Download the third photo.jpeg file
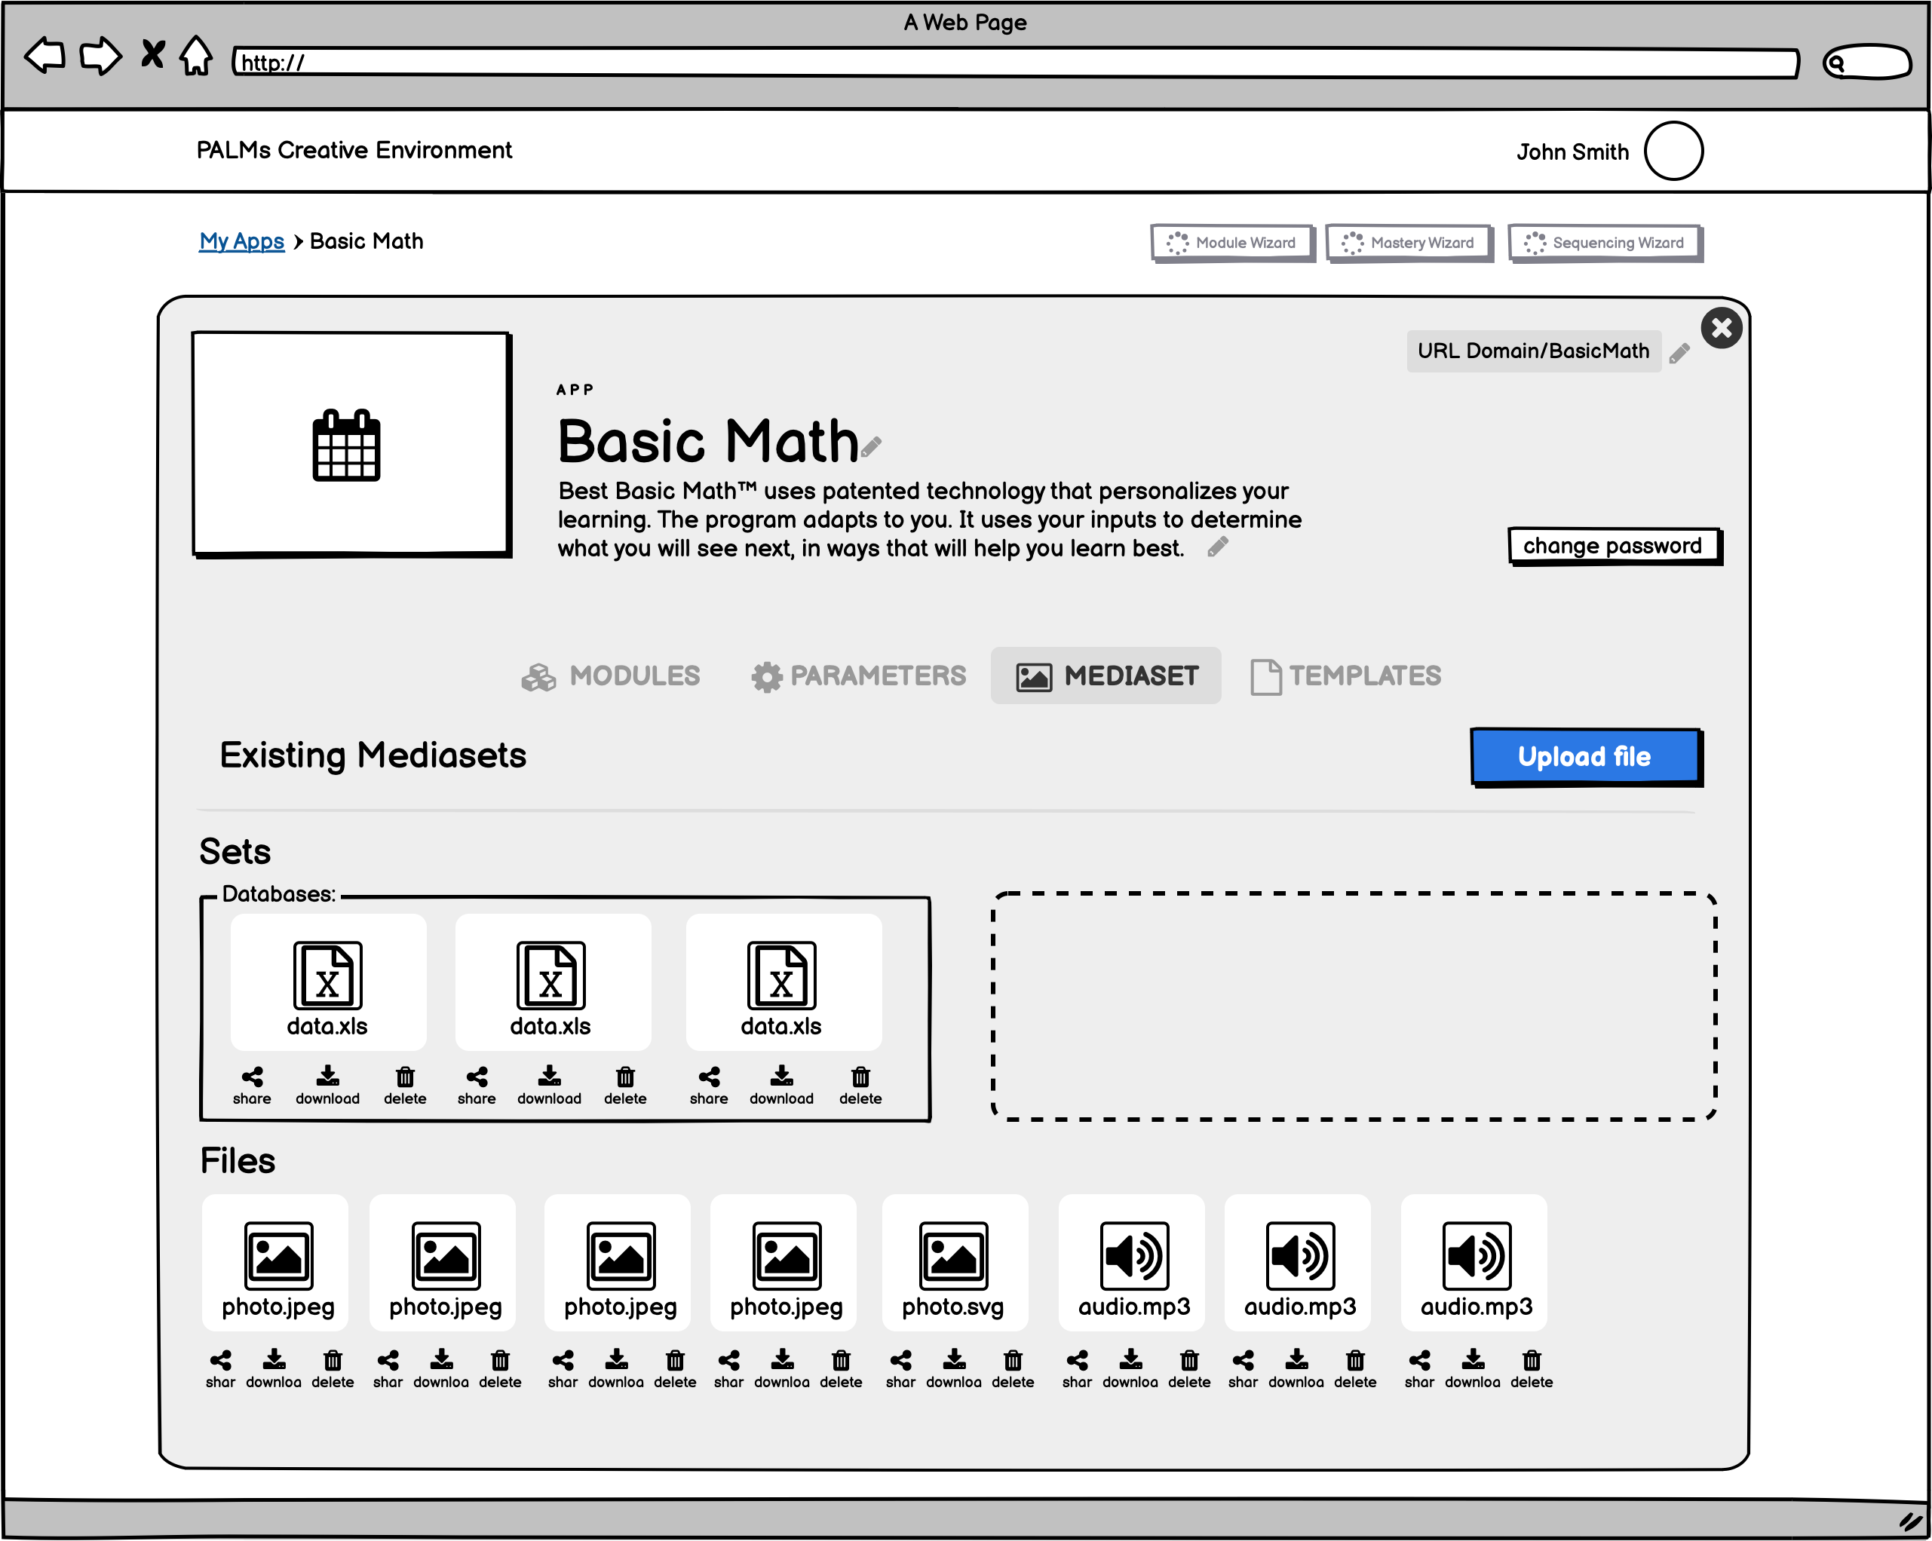This screenshot has width=1932, height=1541. click(x=615, y=1369)
